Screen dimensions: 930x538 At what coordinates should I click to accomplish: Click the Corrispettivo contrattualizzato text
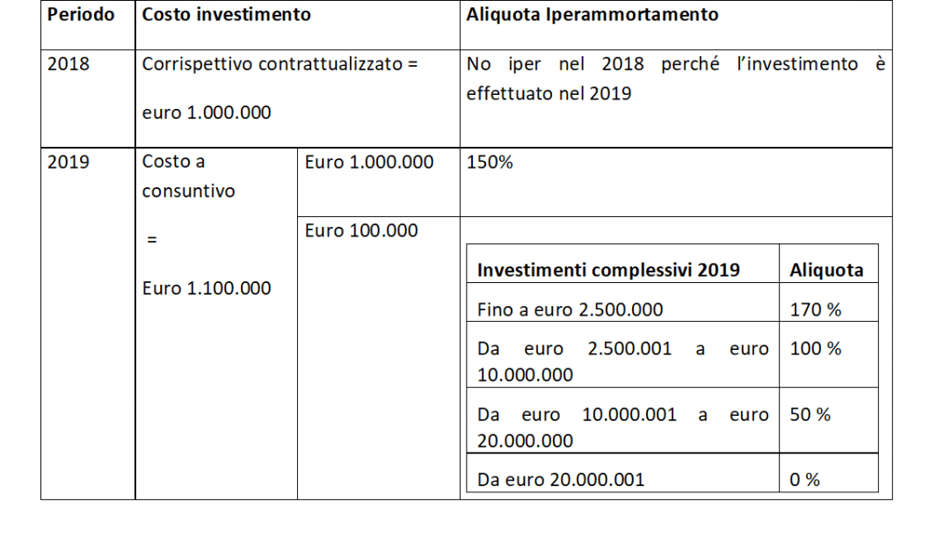pyautogui.click(x=280, y=65)
